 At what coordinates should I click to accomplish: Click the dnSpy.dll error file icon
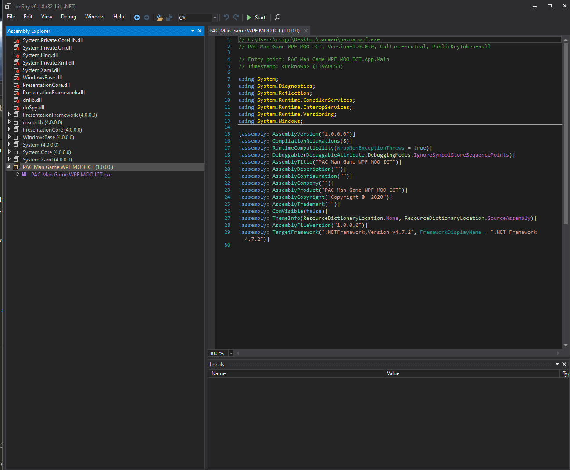(17, 108)
